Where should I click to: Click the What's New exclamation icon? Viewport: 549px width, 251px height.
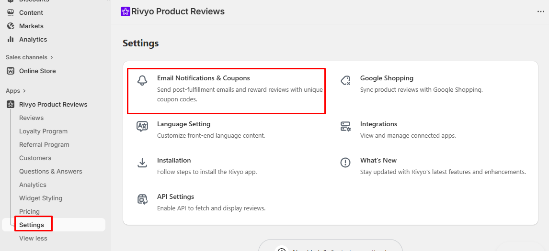(x=345, y=163)
